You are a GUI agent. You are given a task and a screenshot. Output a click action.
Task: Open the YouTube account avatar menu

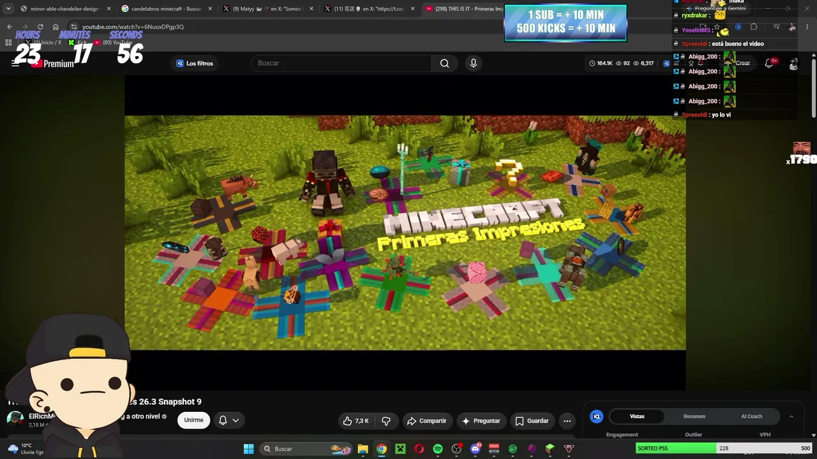click(x=793, y=64)
